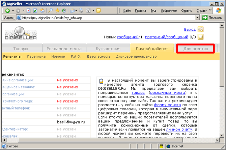Click the horizontal scrollbar right arrow

pos(217,140)
